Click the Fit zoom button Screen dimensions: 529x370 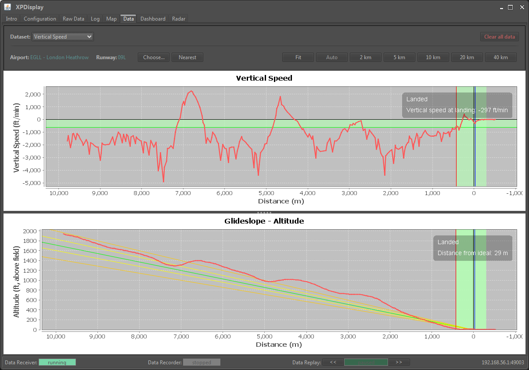tap(298, 57)
